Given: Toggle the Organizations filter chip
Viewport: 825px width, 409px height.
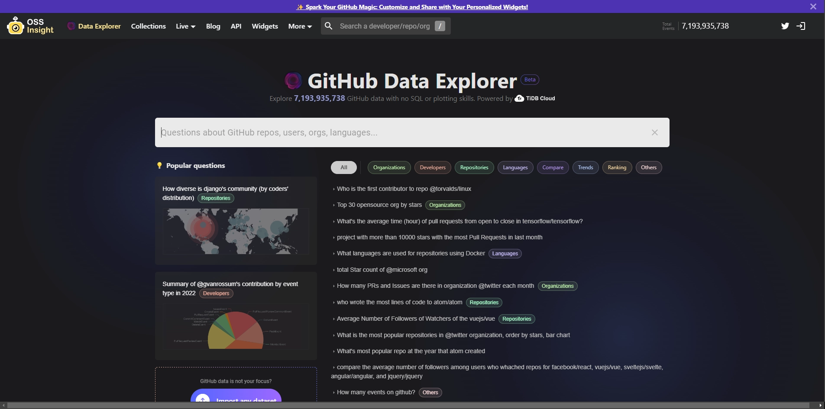Looking at the screenshot, I should pyautogui.click(x=389, y=167).
